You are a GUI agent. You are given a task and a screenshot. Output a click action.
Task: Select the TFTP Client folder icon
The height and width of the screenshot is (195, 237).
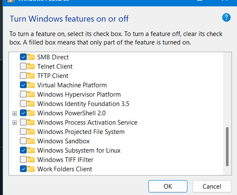click(31, 75)
